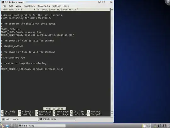
Task: Click the JBOSS_CONF line
Action: (x=37, y=35)
